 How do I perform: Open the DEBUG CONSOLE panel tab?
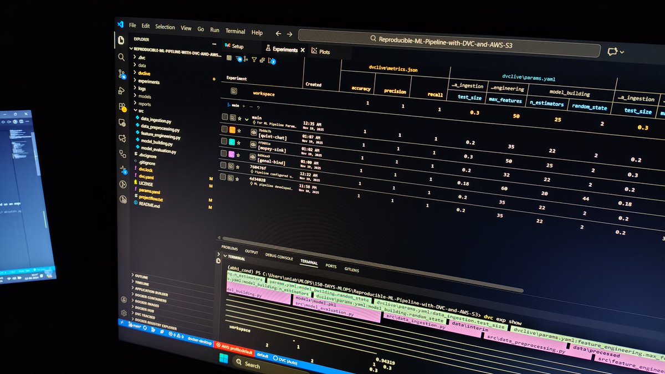[x=279, y=258]
